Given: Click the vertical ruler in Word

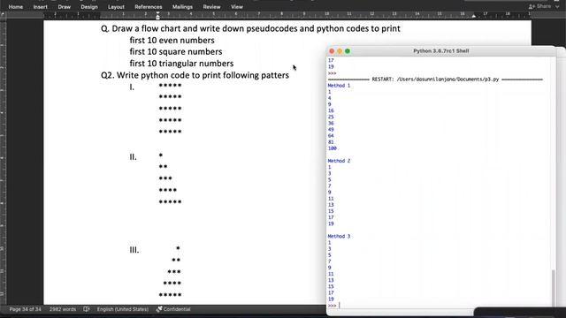Looking at the screenshot, I should tap(3, 163).
